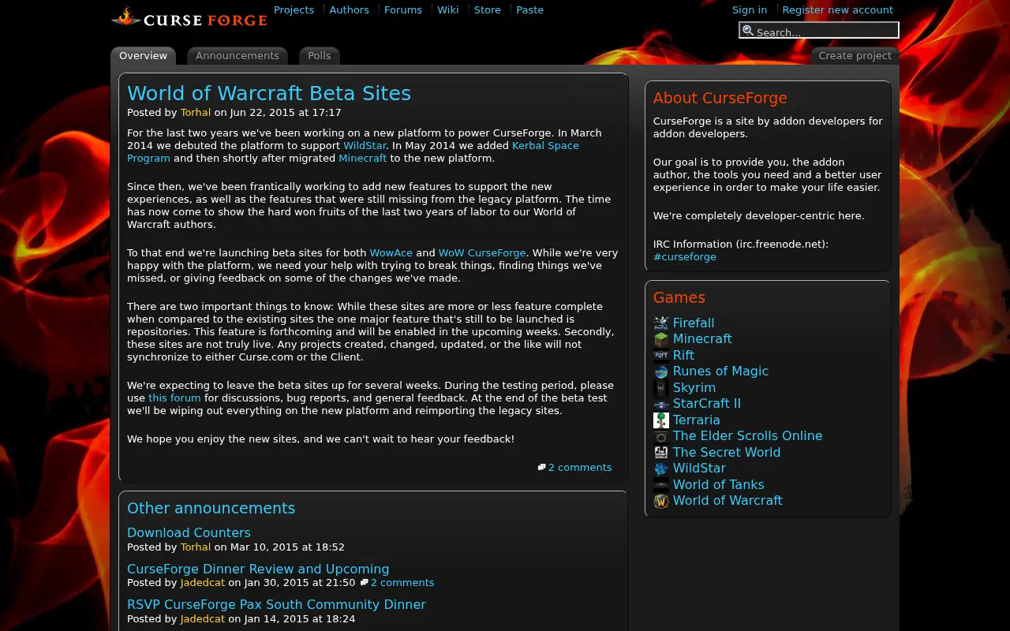Open the World of Warcraft Beta Sites headline
1010x631 pixels.
click(269, 93)
